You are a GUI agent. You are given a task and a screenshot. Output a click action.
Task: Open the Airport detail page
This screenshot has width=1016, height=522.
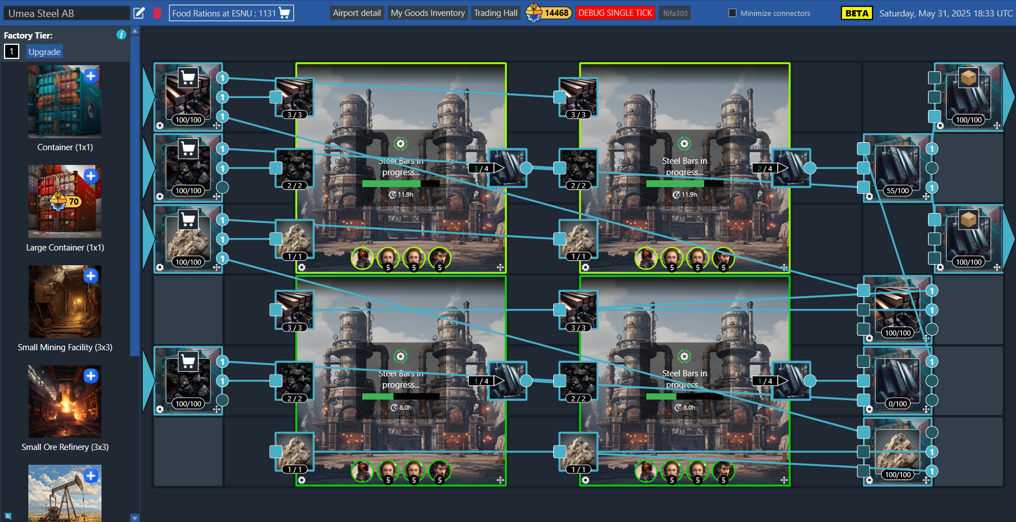click(357, 13)
